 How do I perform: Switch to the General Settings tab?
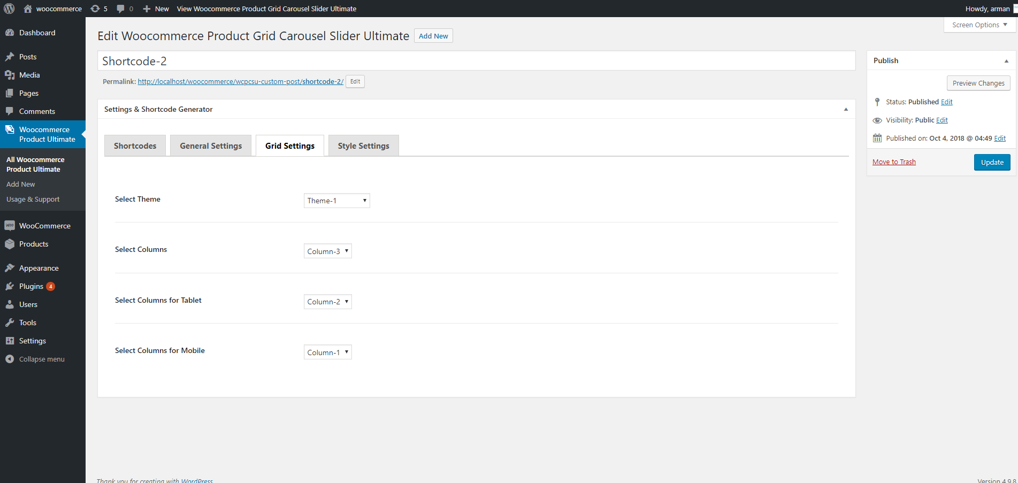click(x=211, y=146)
